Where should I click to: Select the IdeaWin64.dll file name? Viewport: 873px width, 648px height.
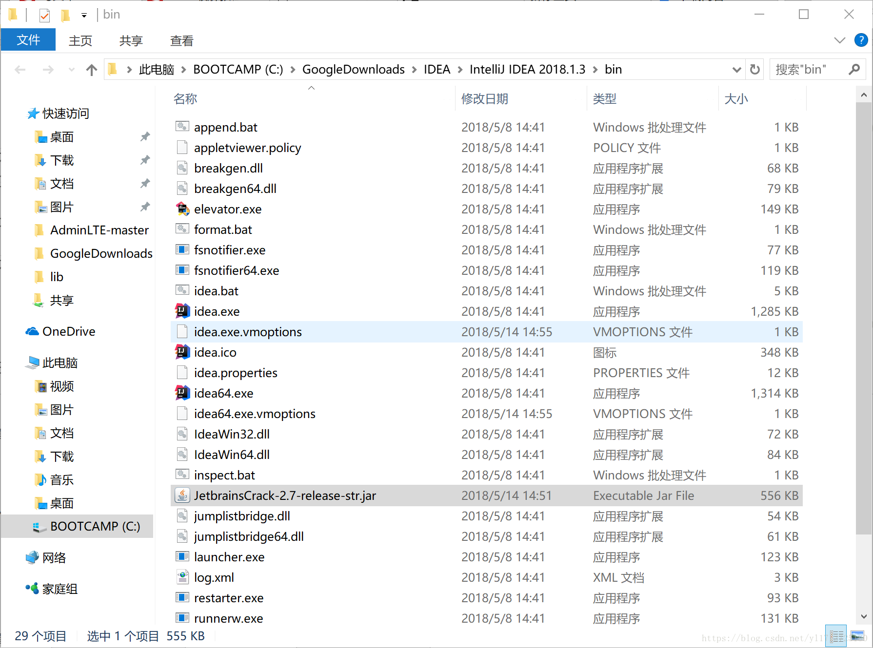point(232,455)
